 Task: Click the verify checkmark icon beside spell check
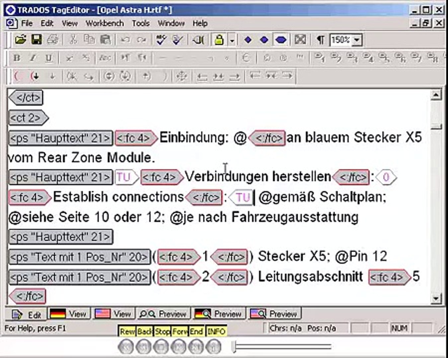(178, 40)
